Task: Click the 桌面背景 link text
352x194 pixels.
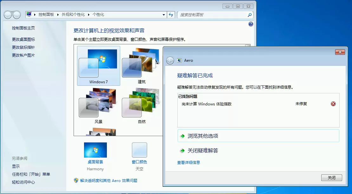Action: [95, 162]
